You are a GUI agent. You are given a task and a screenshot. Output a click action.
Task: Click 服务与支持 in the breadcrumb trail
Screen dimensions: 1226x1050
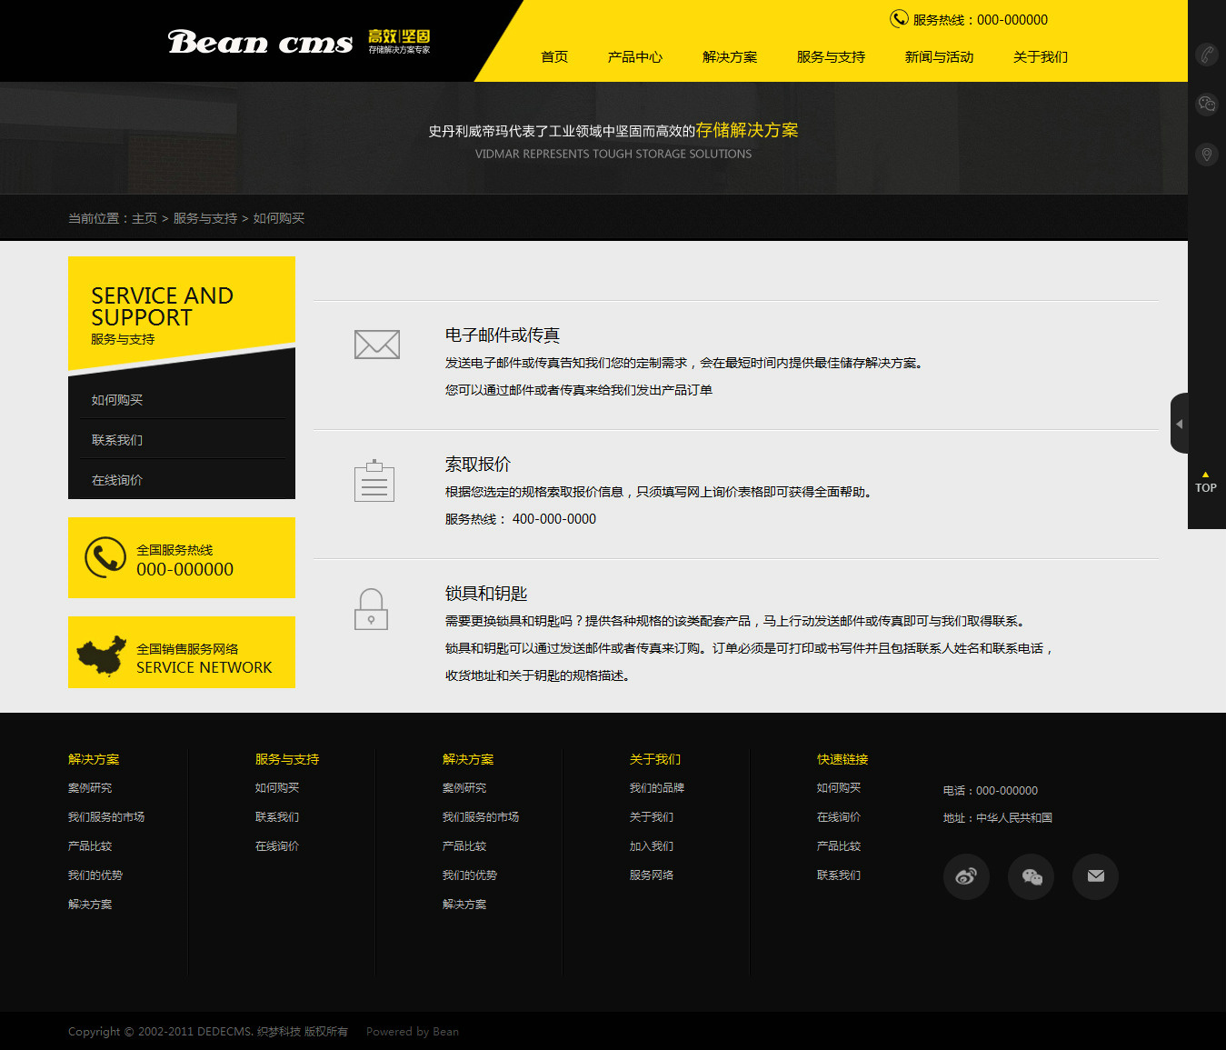pyautogui.click(x=204, y=218)
